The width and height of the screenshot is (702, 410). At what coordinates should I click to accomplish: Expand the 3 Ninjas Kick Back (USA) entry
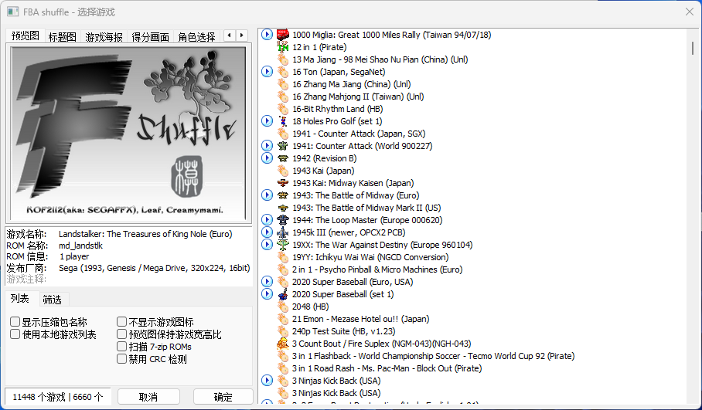point(268,381)
